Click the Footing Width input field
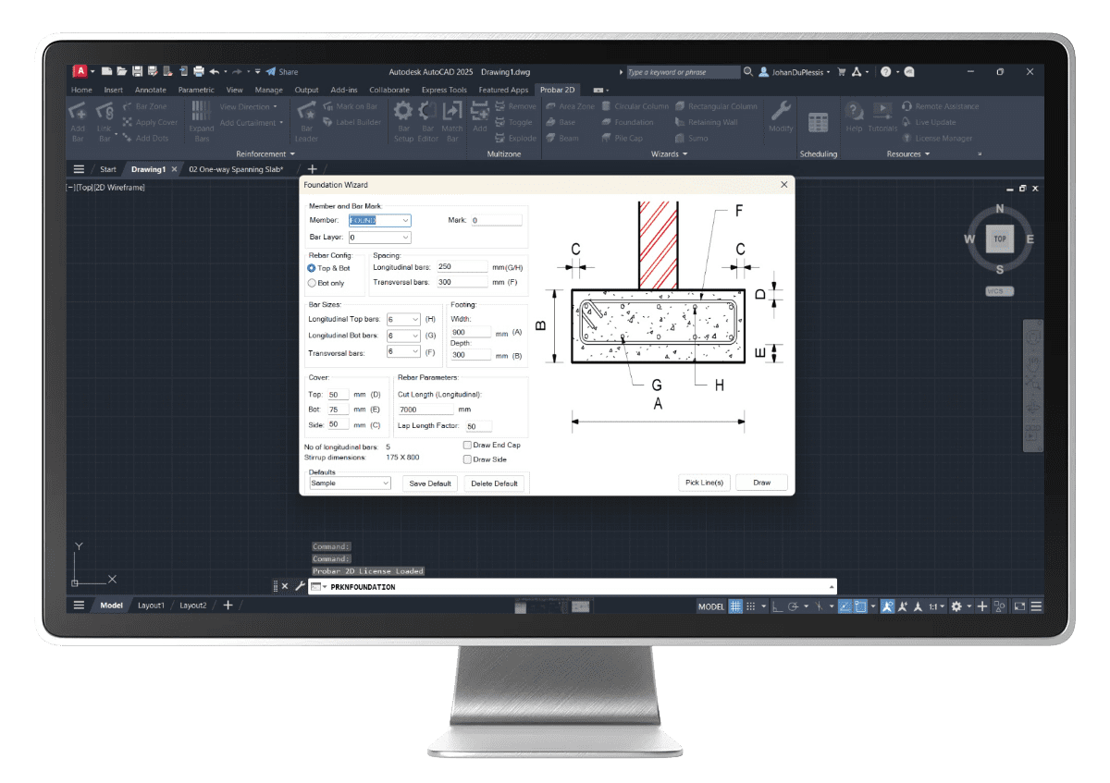The width and height of the screenshot is (1110, 783). click(470, 332)
